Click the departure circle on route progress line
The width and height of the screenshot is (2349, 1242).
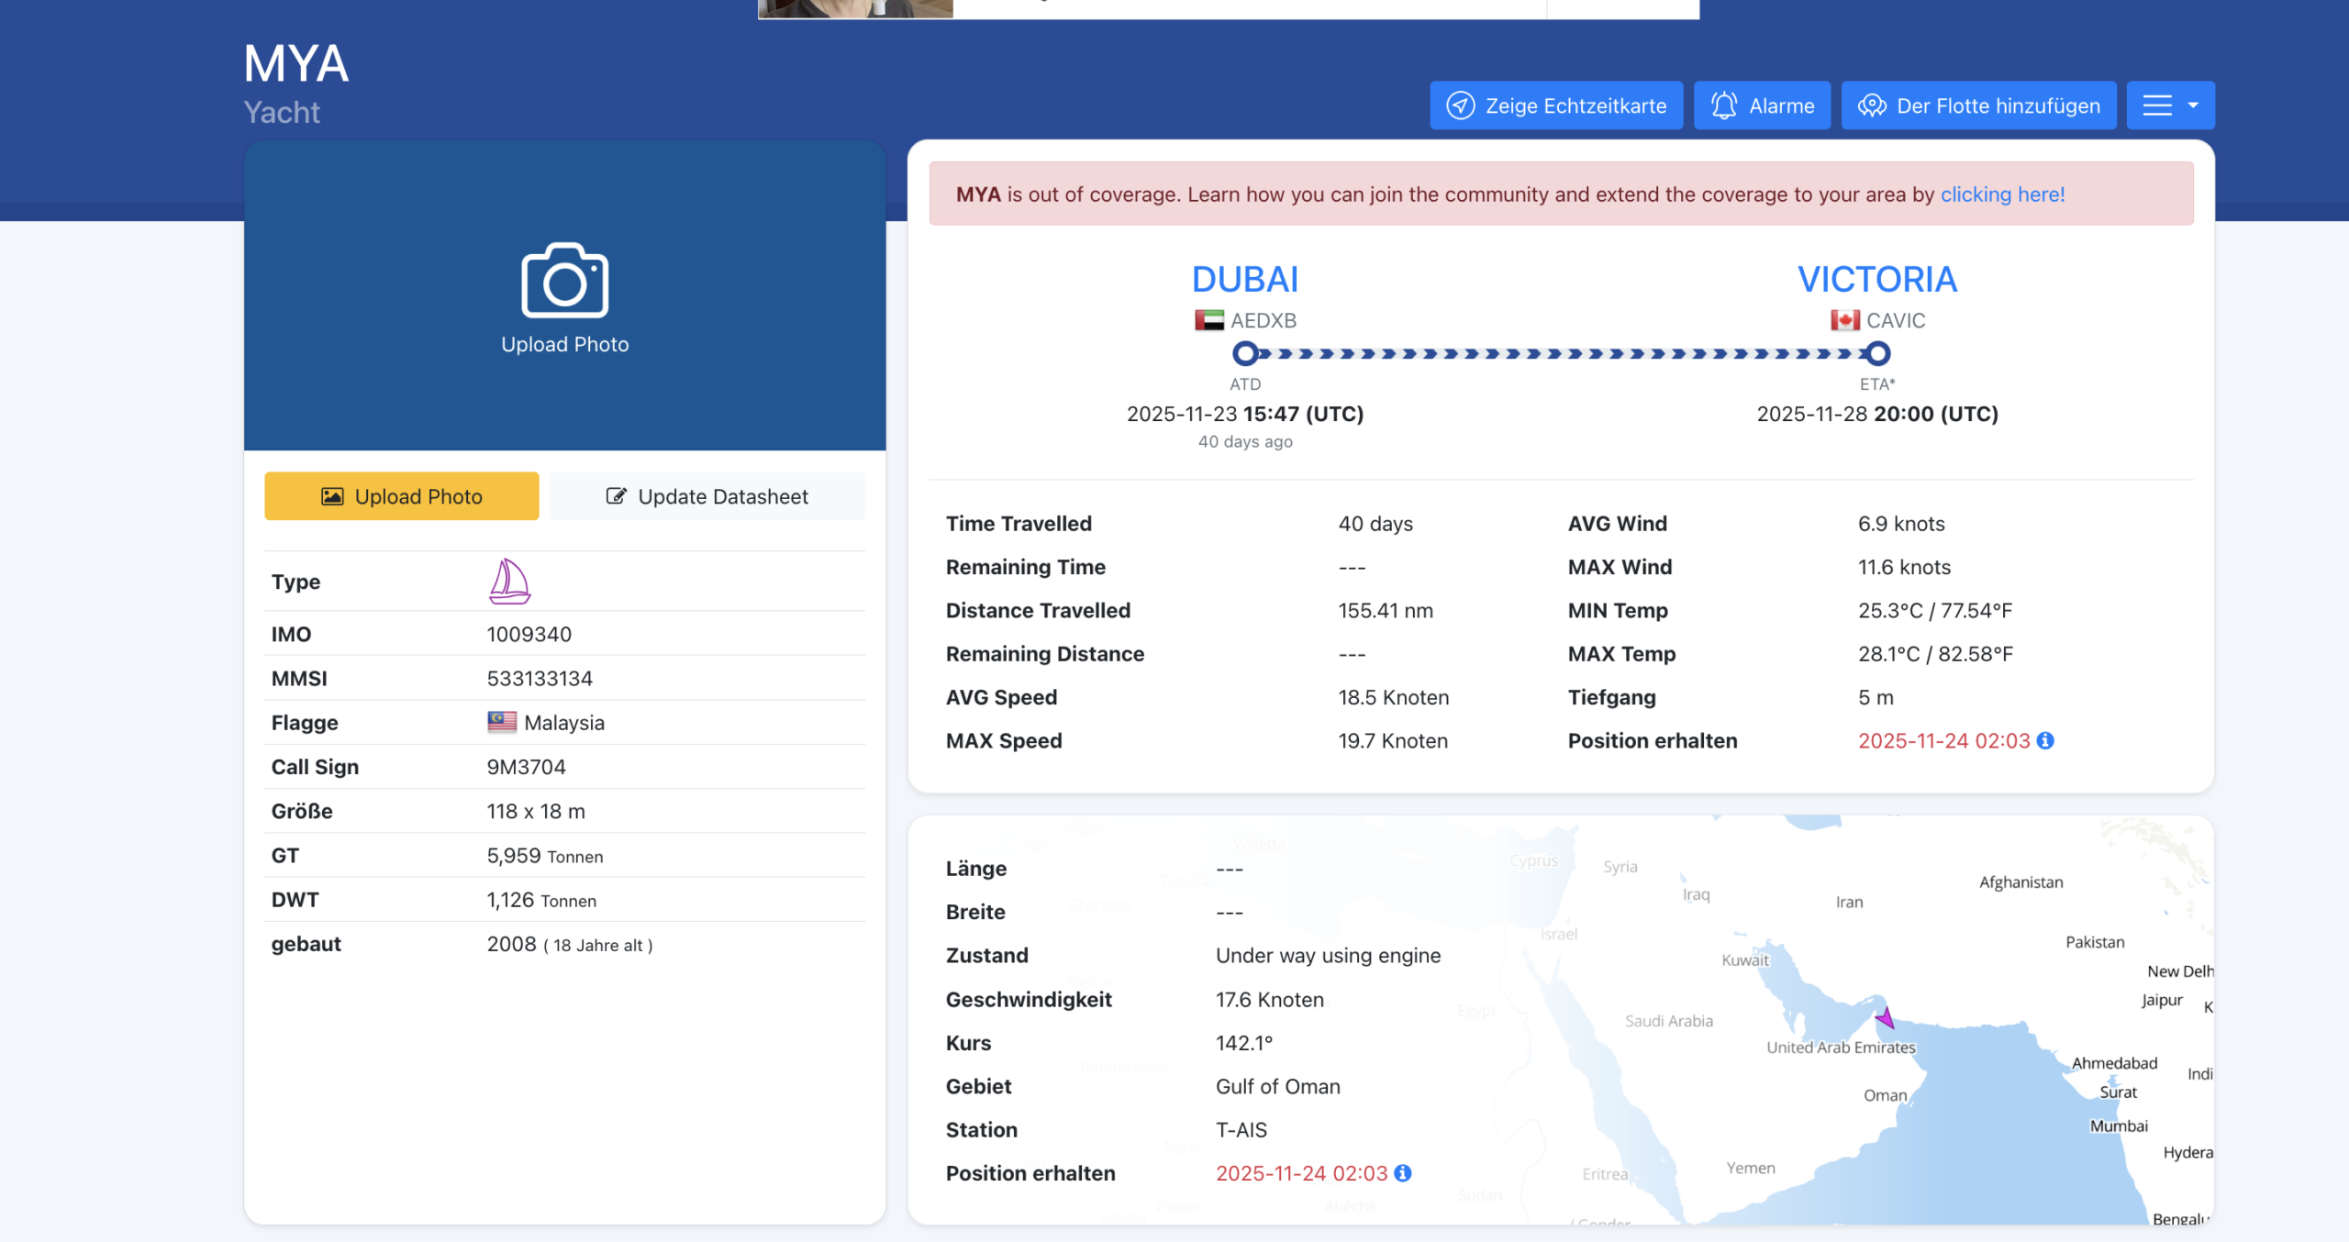[1245, 353]
